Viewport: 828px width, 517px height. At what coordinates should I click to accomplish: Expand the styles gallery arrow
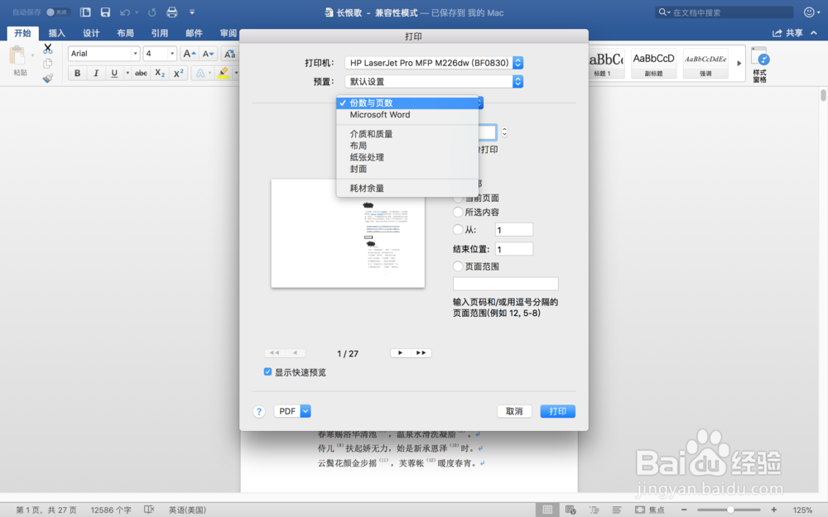739,64
